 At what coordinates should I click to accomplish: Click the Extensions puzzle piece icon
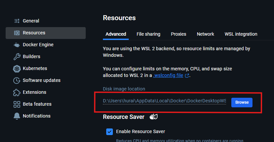[17, 92]
